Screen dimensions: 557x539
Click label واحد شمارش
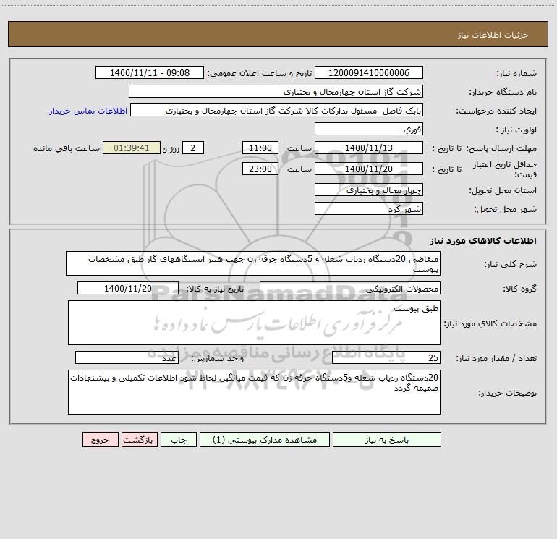tap(218, 358)
